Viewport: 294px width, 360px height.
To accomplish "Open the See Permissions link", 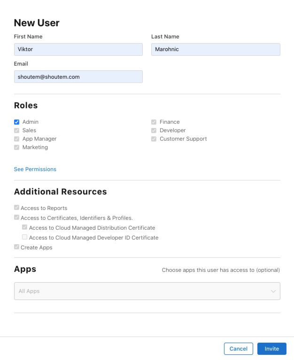I will pos(35,169).
